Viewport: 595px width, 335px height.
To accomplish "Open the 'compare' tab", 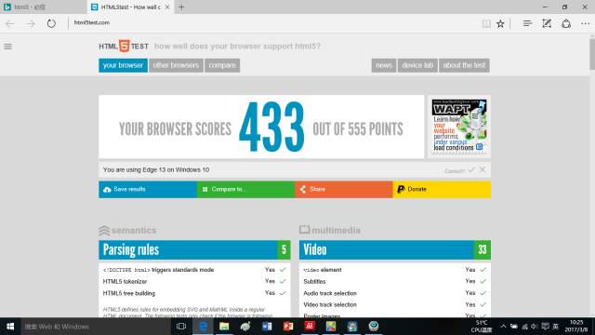I will [222, 65].
